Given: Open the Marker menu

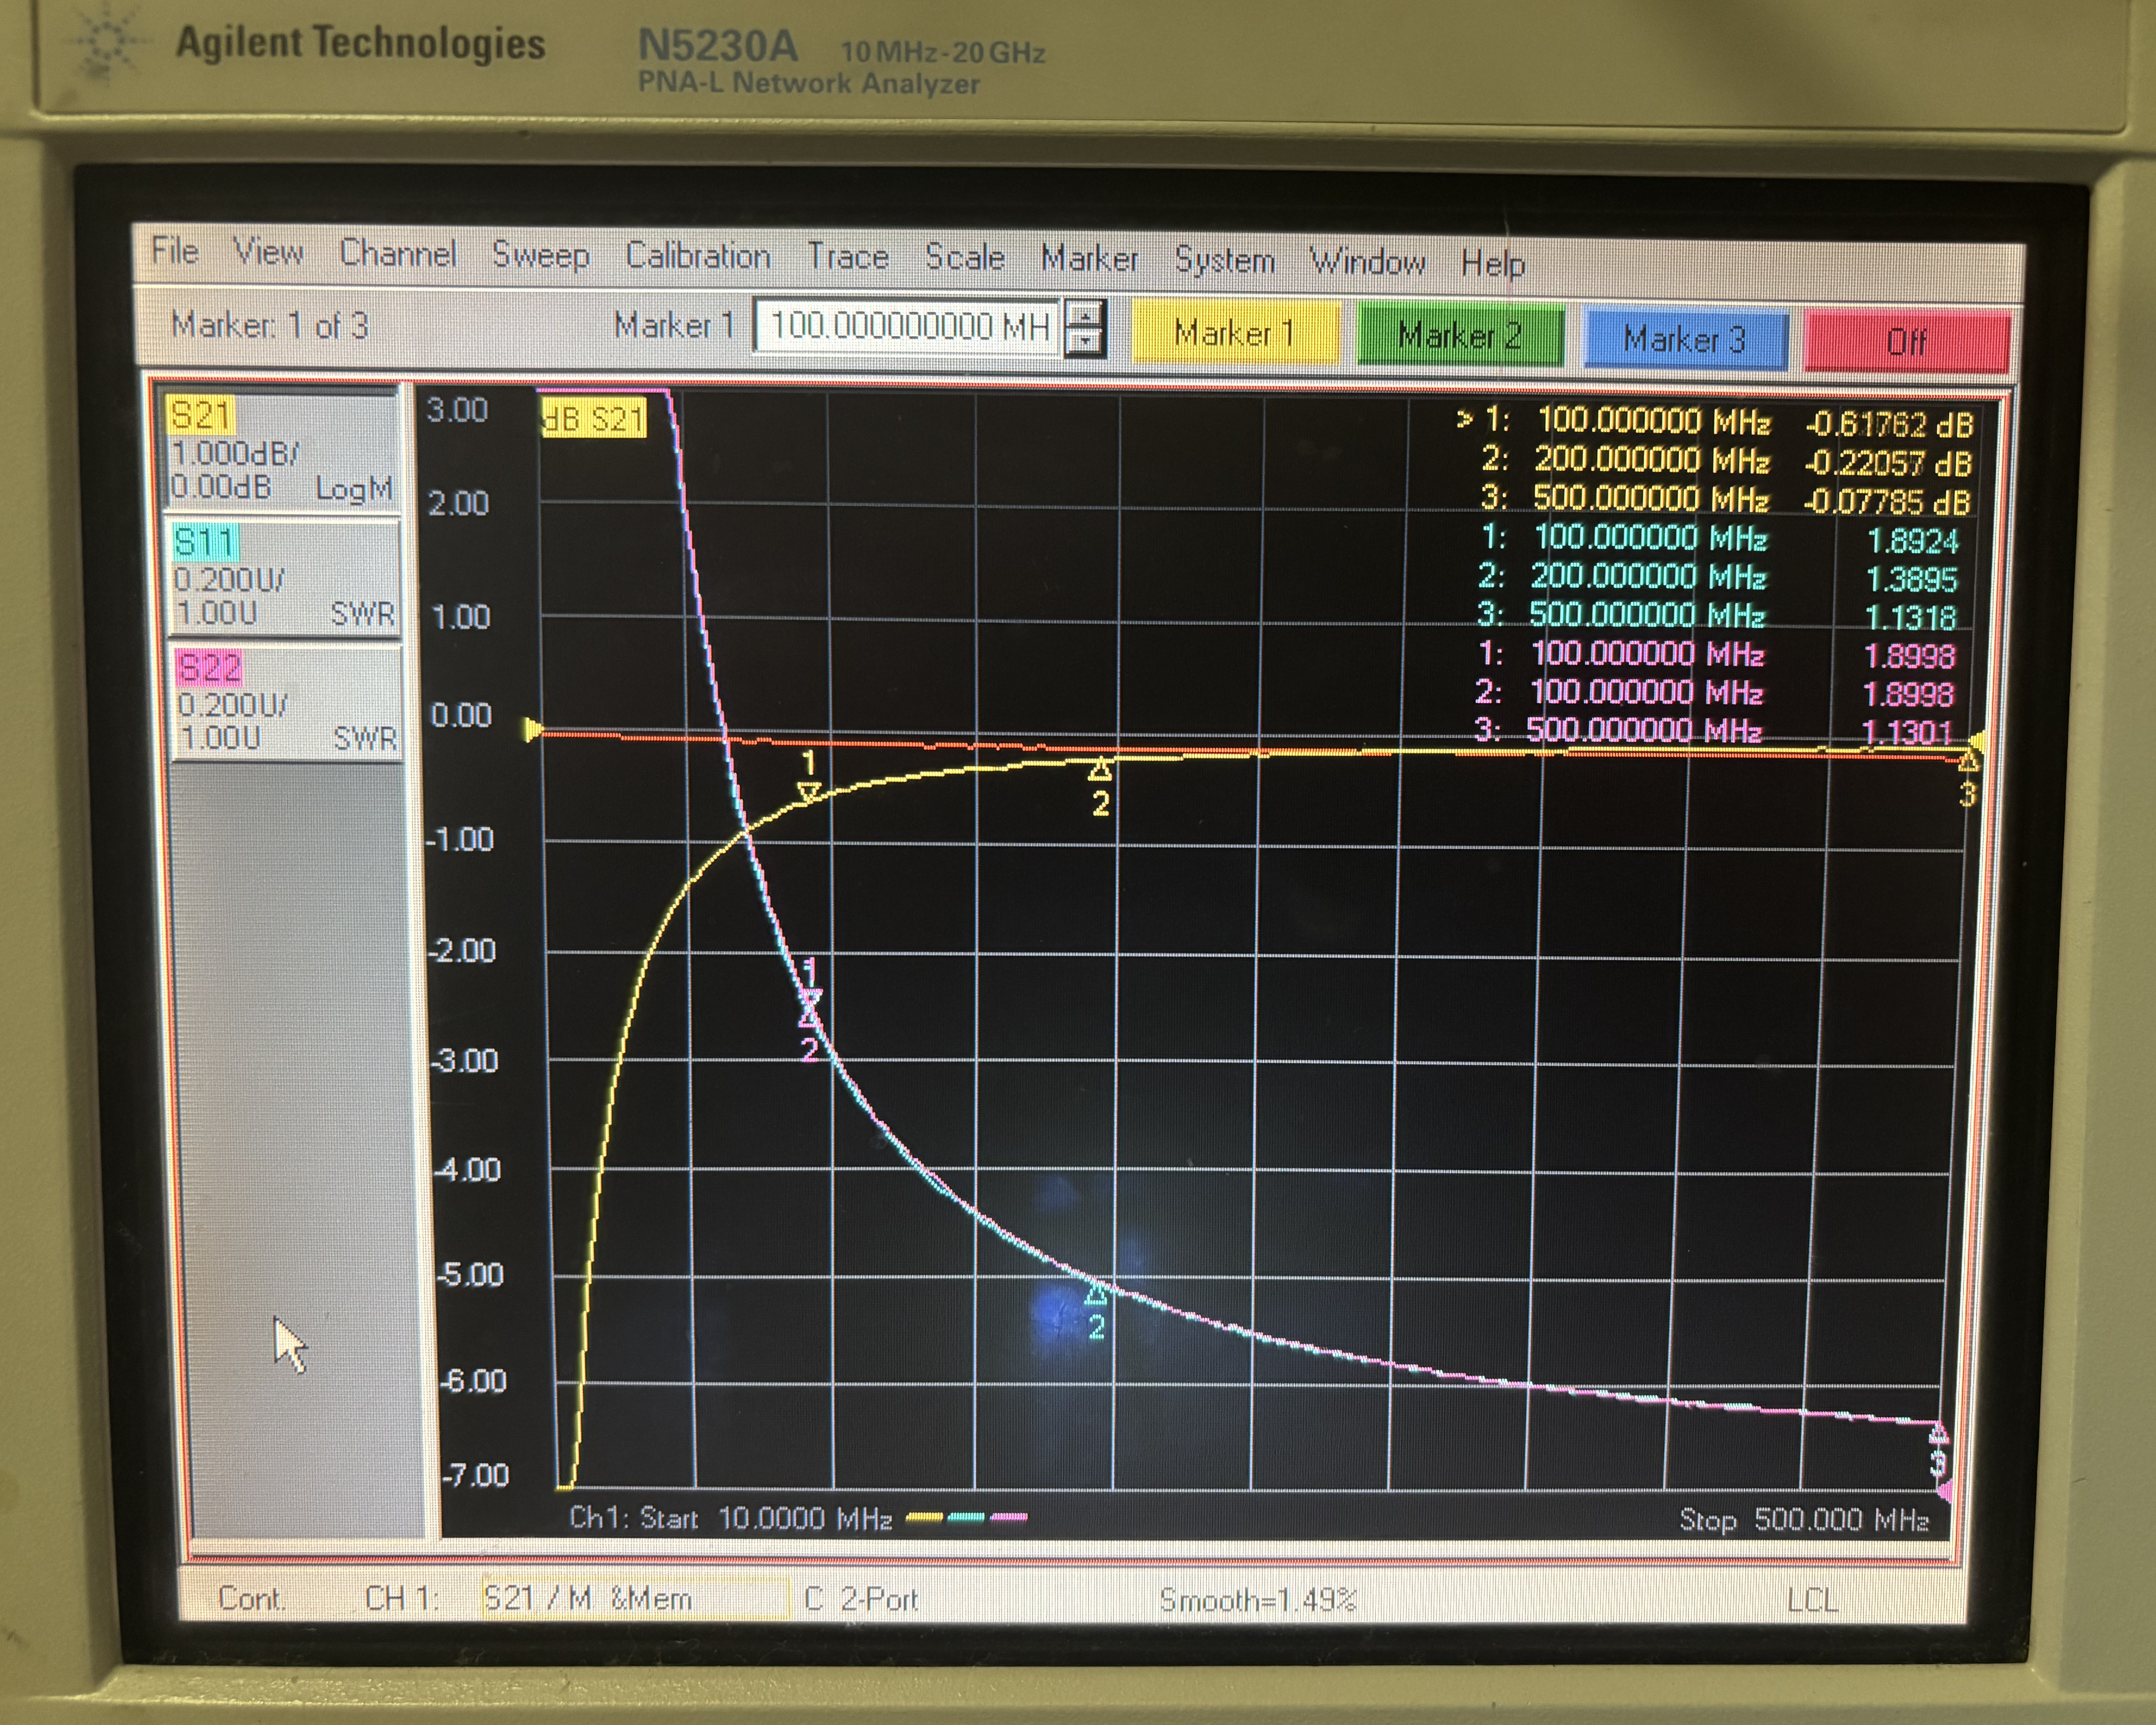Looking at the screenshot, I should (1089, 259).
